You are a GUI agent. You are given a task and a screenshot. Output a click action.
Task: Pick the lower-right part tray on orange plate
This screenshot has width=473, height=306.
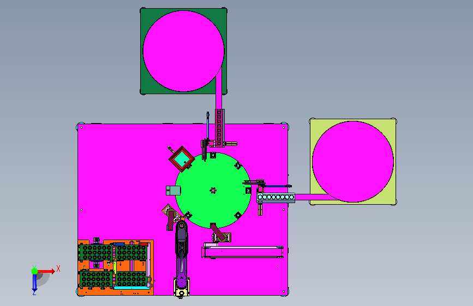(x=131, y=279)
